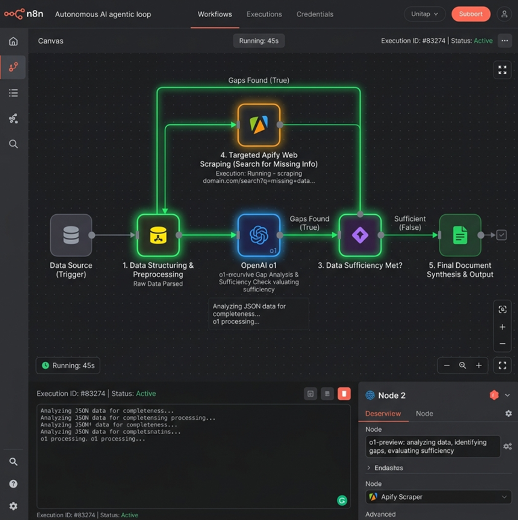Click the Subbort button
The width and height of the screenshot is (518, 520).
tap(471, 14)
